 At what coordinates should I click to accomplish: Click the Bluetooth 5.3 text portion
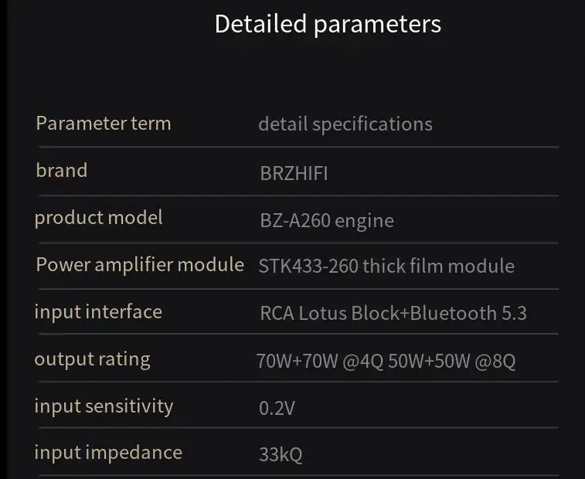click(468, 313)
